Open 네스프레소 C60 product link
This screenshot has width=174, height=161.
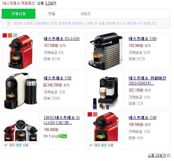tap(143, 39)
